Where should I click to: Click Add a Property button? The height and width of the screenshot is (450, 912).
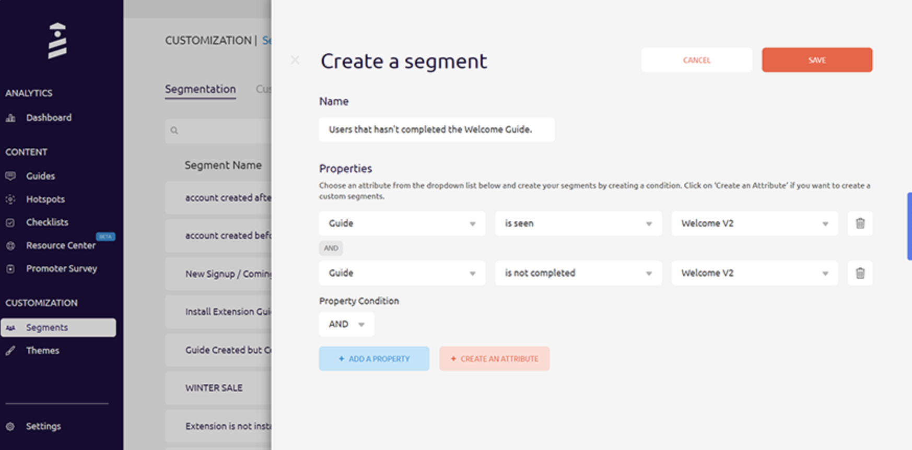coord(374,359)
